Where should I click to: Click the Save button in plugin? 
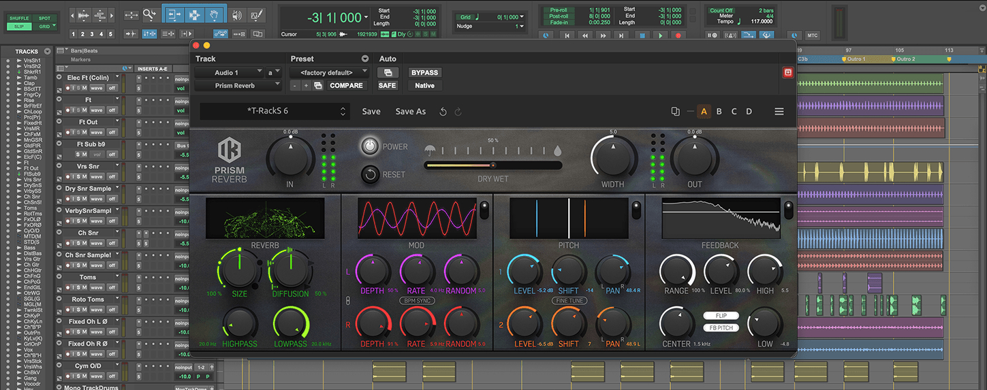(371, 112)
